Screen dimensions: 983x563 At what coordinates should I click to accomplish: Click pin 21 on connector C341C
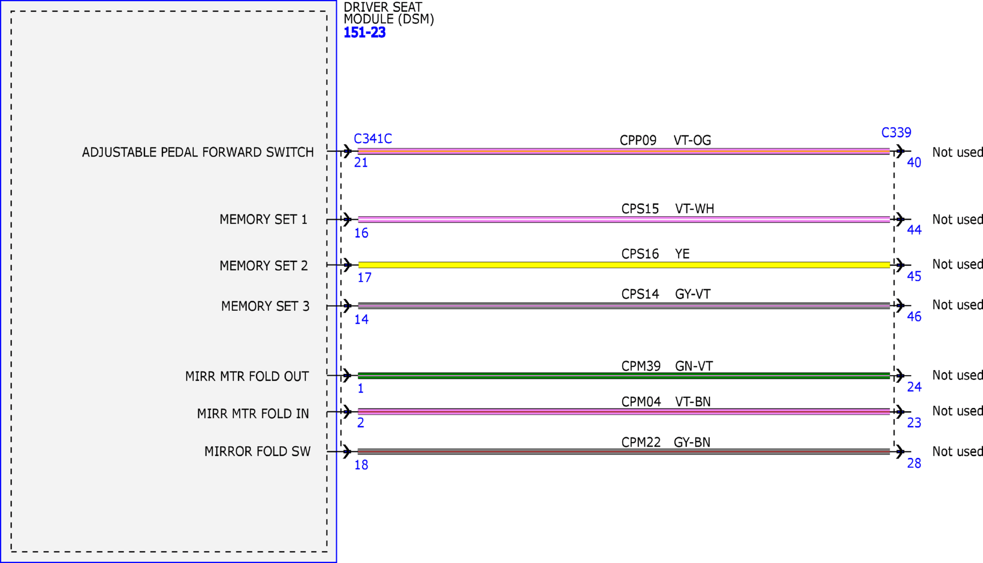pos(361,163)
